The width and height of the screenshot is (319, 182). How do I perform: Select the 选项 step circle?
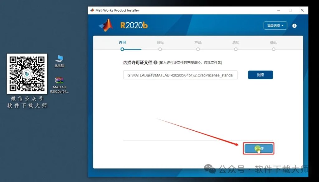click(x=236, y=49)
